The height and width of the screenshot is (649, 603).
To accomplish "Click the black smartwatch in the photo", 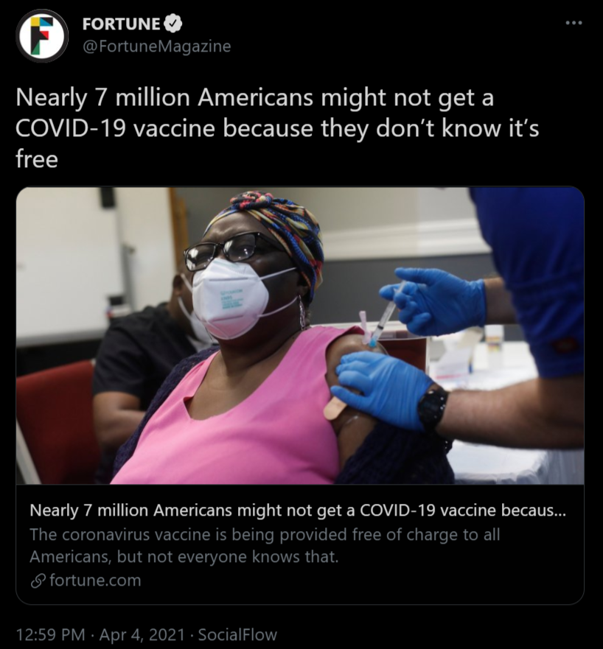I will (x=433, y=407).
